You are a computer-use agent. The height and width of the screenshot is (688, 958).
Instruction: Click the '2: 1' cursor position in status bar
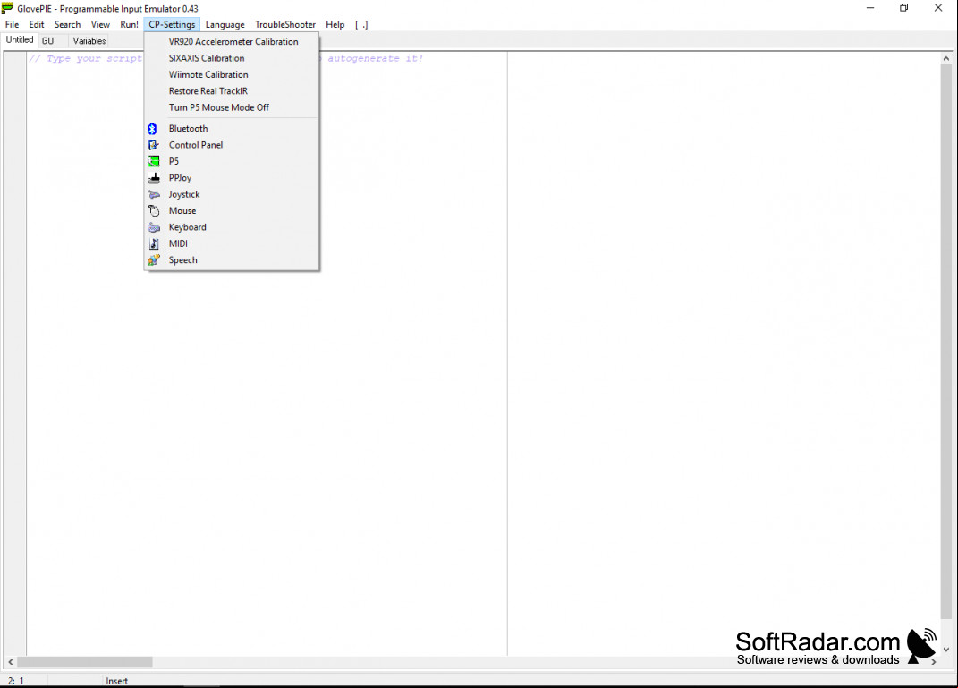pyautogui.click(x=16, y=681)
